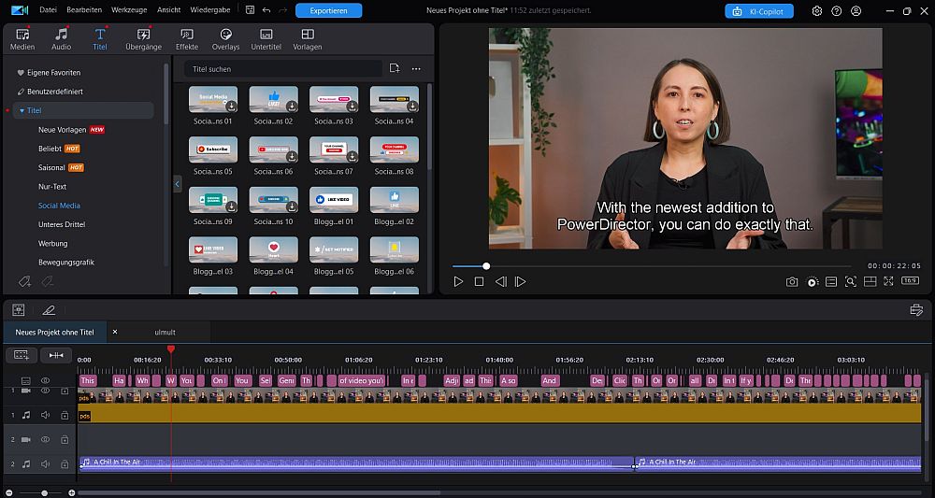
Task: Stop the preview playback
Action: [479, 282]
